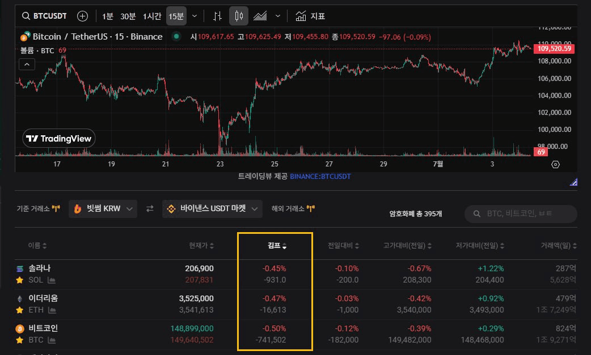Select the 30분 interval
591x355 pixels.
pos(128,16)
